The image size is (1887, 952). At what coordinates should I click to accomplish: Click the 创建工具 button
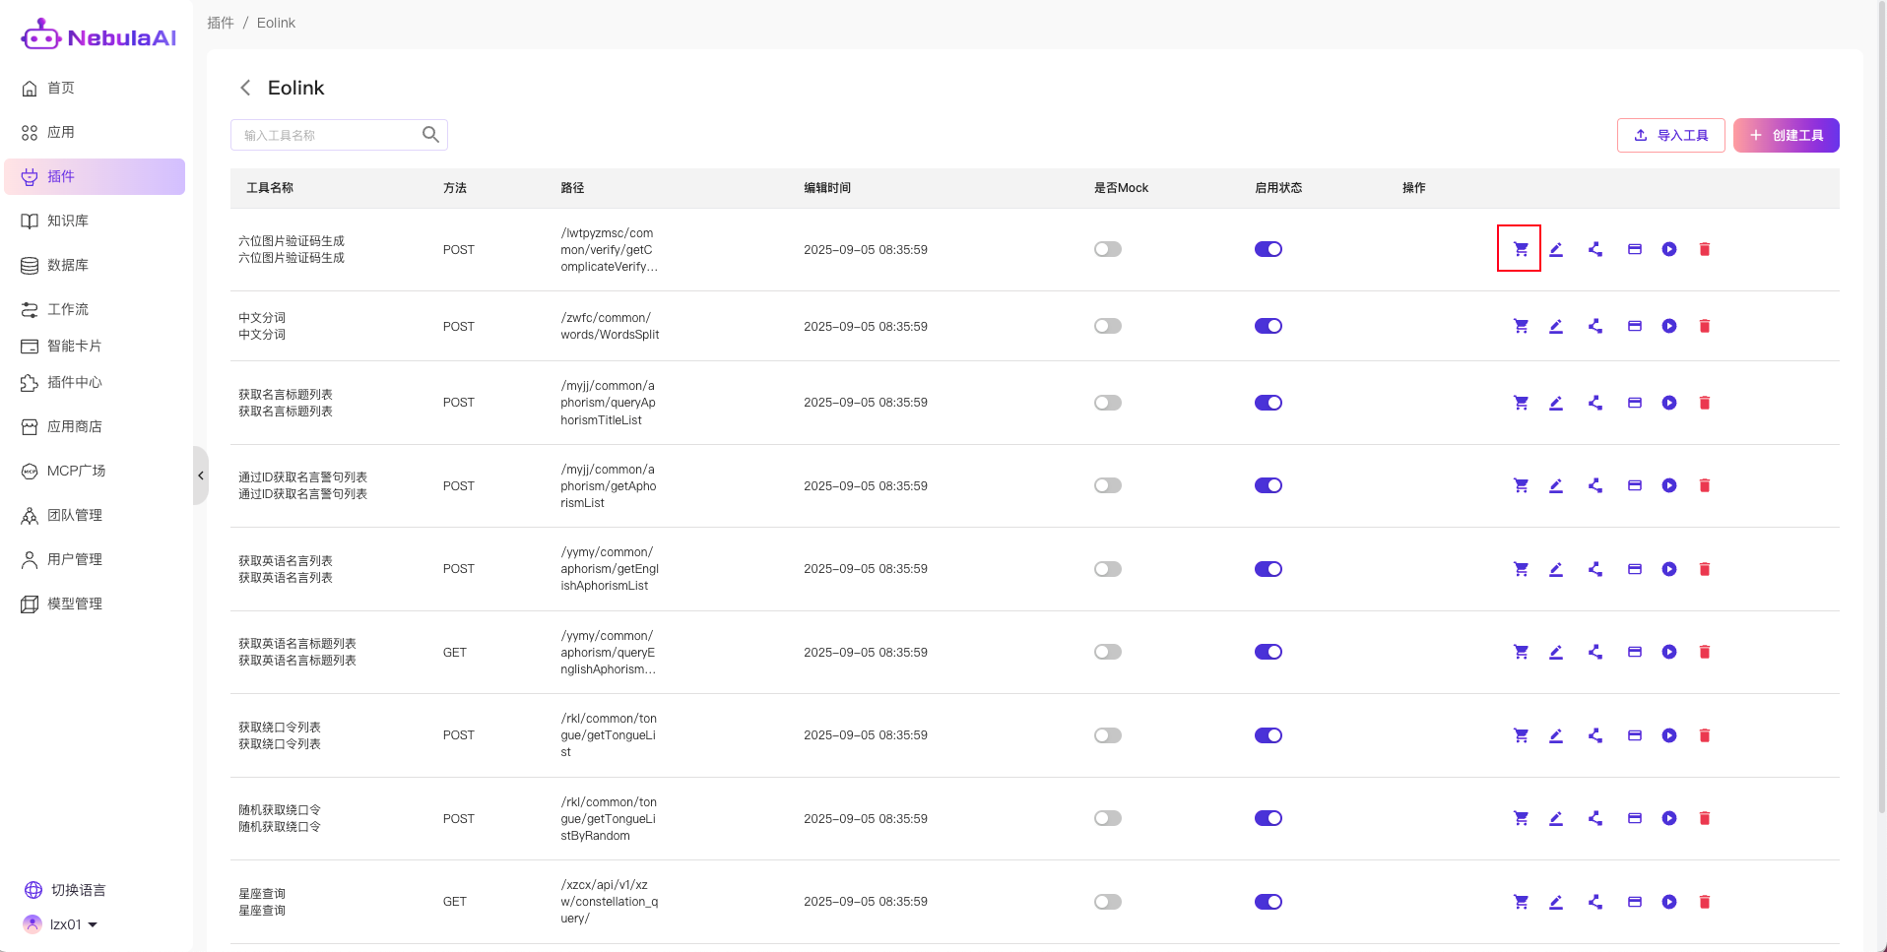(x=1786, y=135)
